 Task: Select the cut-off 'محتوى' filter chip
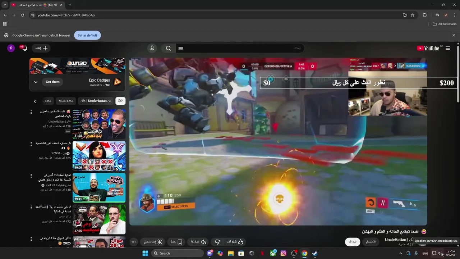point(47,101)
